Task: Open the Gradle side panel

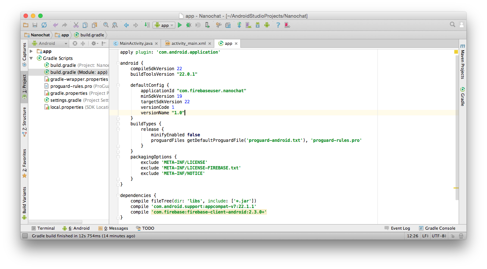Action: tap(462, 96)
